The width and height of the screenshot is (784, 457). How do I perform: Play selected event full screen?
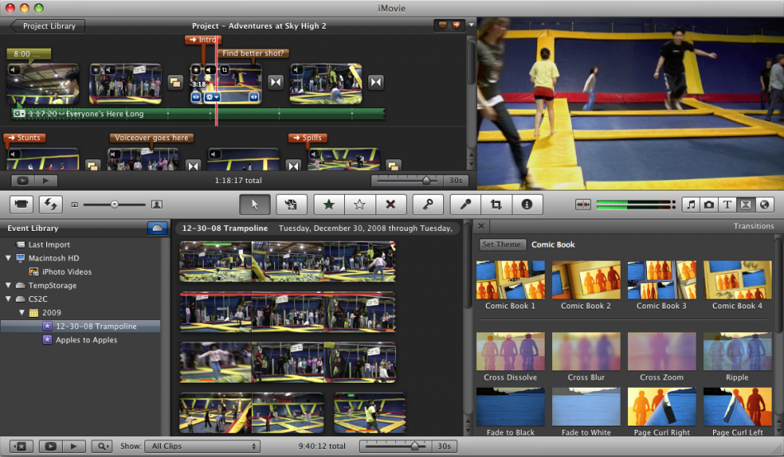50,446
